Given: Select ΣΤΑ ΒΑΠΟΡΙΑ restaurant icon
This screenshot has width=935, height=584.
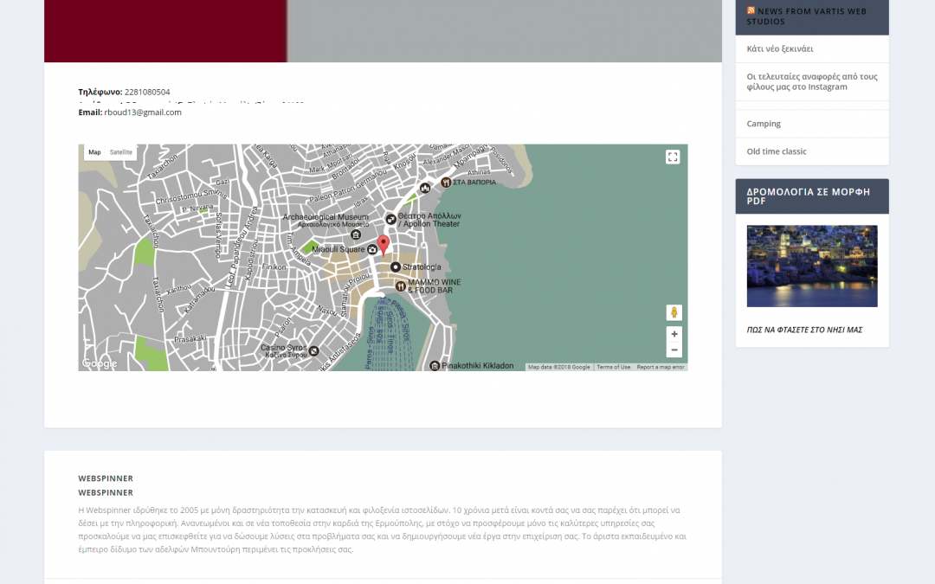Looking at the screenshot, I should (446, 183).
